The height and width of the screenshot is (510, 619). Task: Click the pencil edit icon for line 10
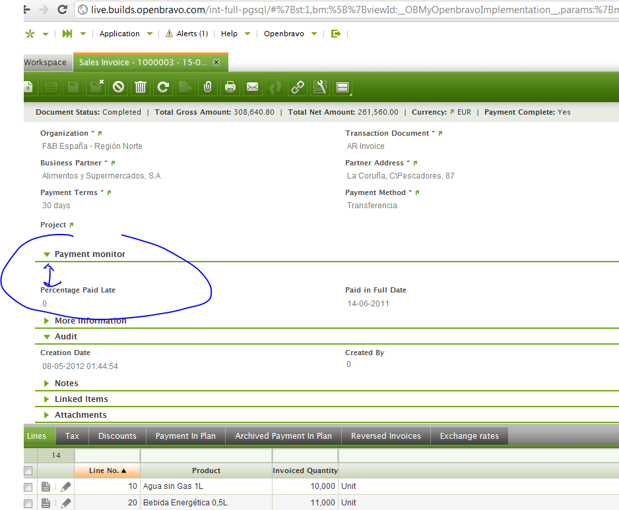65,486
